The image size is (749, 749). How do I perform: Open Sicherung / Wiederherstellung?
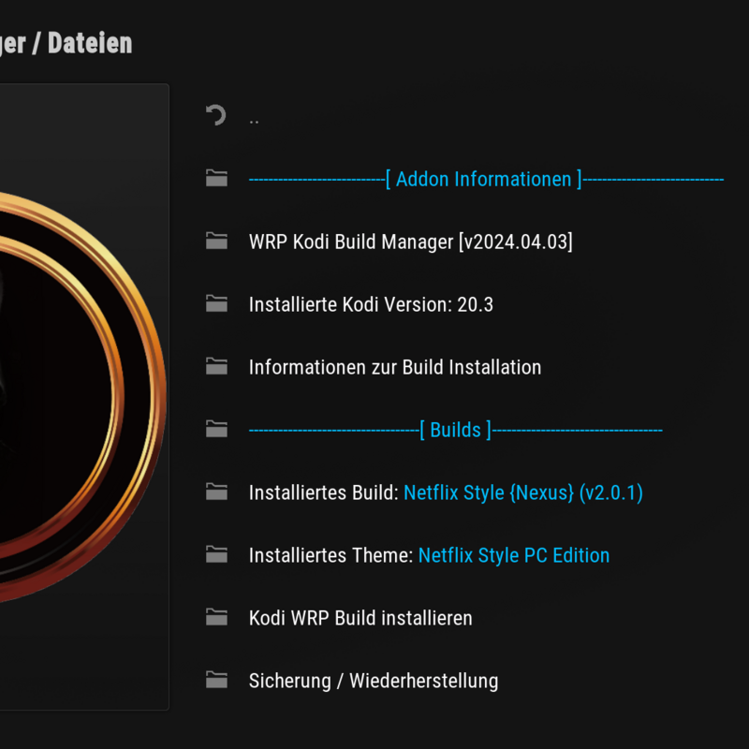pyautogui.click(x=373, y=681)
